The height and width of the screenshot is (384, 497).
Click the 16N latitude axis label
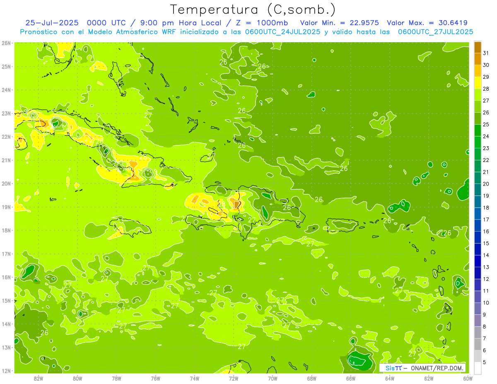[x=6, y=277]
